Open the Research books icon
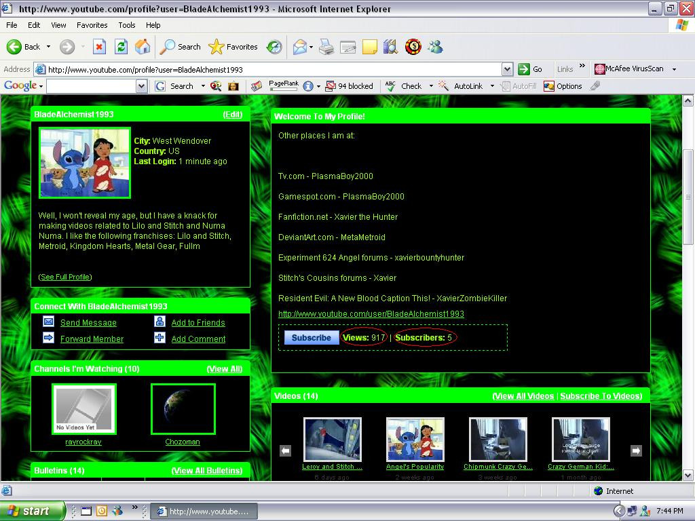The height and width of the screenshot is (521, 695). (x=390, y=47)
